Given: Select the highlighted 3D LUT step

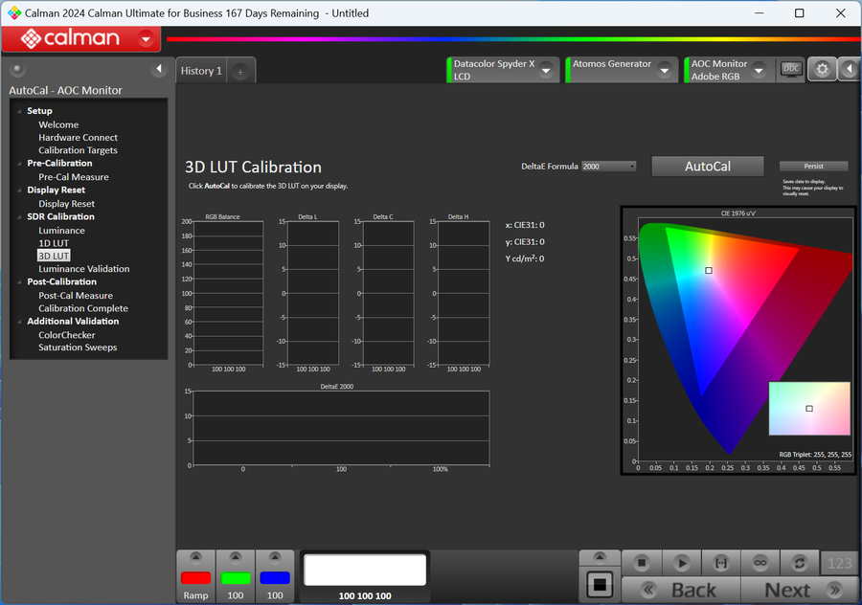Looking at the screenshot, I should pos(54,256).
